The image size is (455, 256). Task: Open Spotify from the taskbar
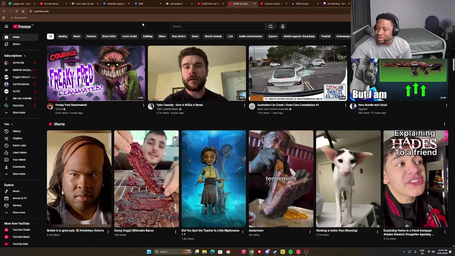tap(290, 252)
